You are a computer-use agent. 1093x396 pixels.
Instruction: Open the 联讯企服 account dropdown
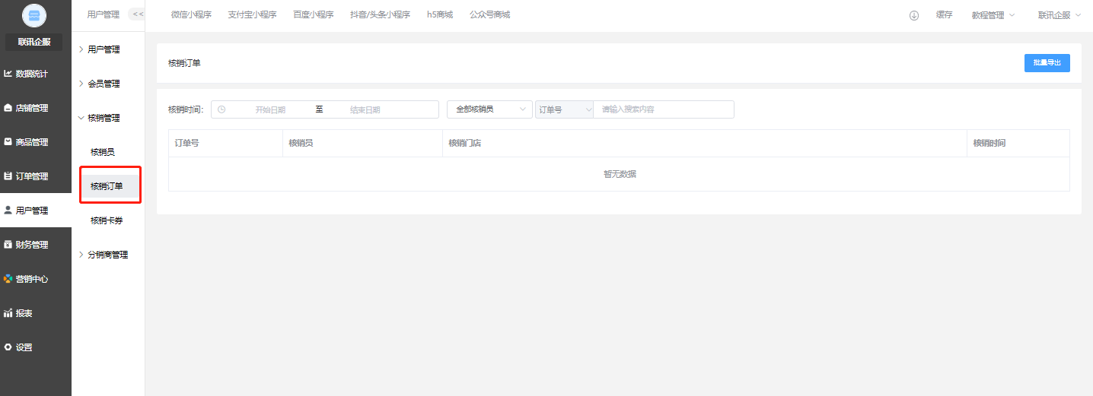tap(1060, 15)
